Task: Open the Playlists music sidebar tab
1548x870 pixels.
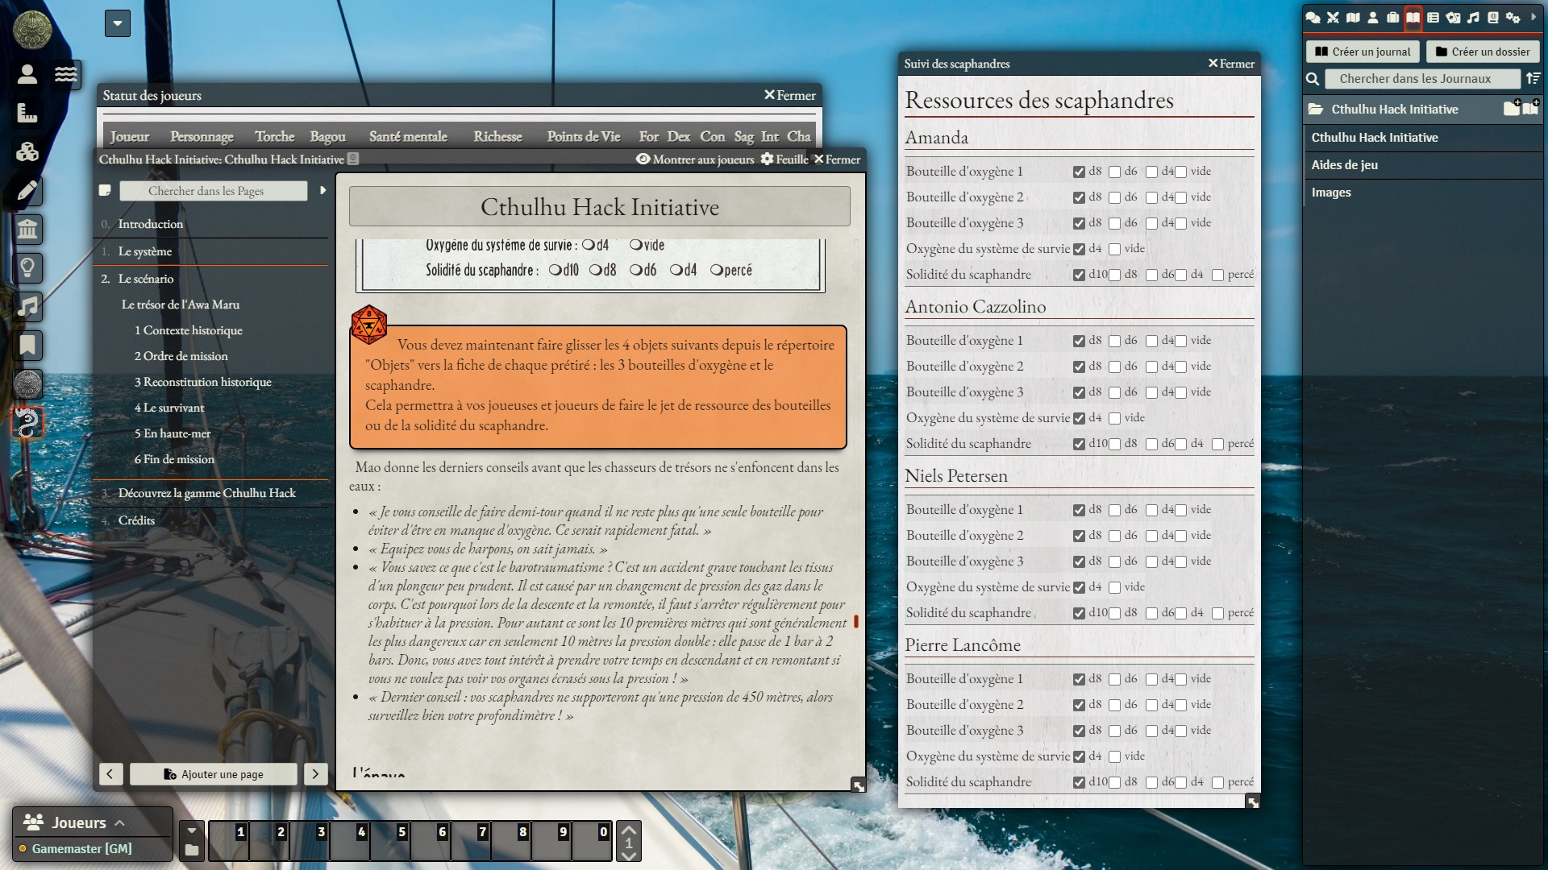Action: pos(1473,17)
